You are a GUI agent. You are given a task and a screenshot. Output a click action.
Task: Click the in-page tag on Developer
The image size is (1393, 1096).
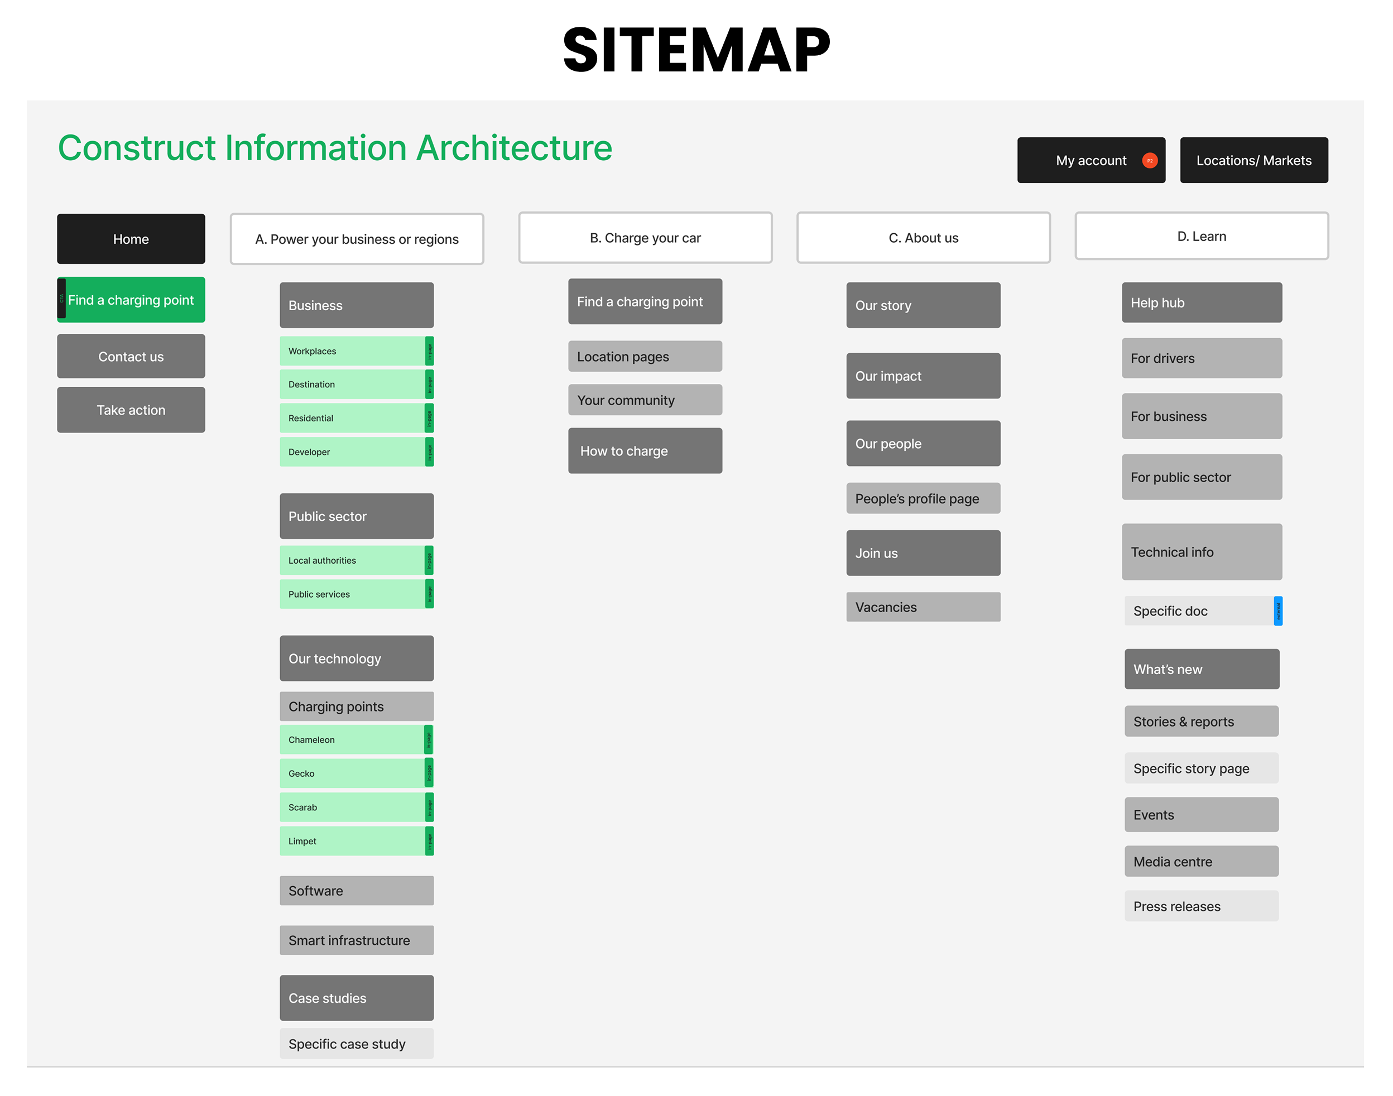coord(429,452)
